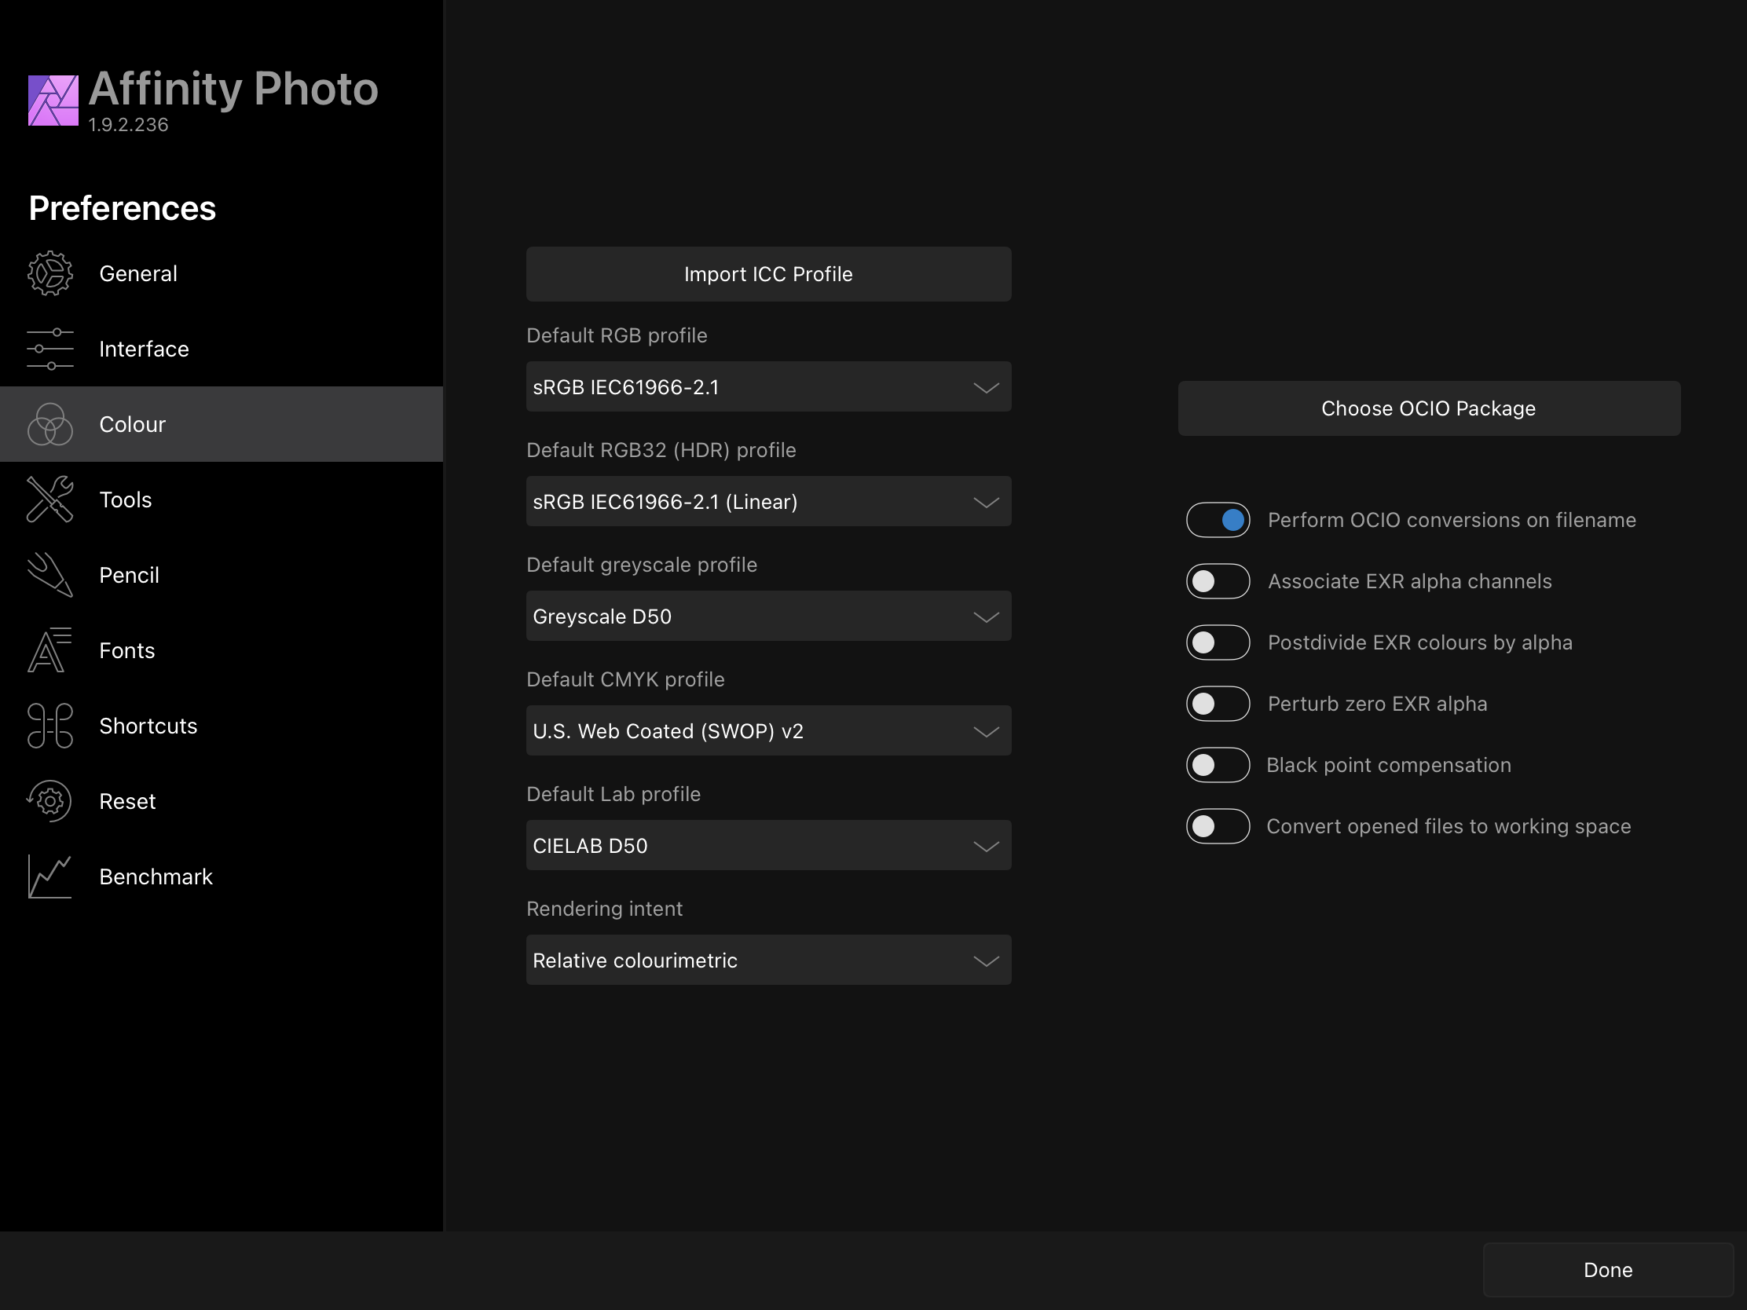Screen dimensions: 1747x1310
Task: Click the Affinity Photo logo icon
Action: tap(53, 101)
